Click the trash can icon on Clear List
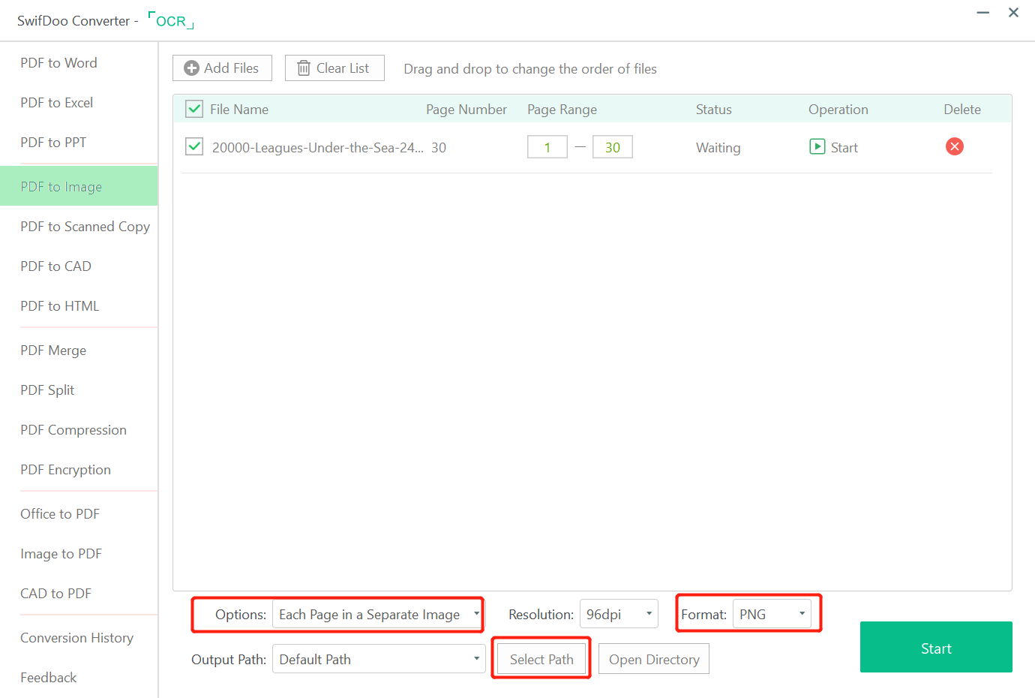1035x698 pixels. click(x=304, y=68)
